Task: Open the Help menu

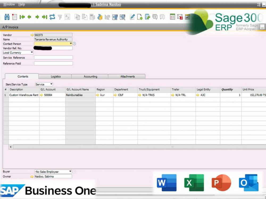Action: point(22,4)
